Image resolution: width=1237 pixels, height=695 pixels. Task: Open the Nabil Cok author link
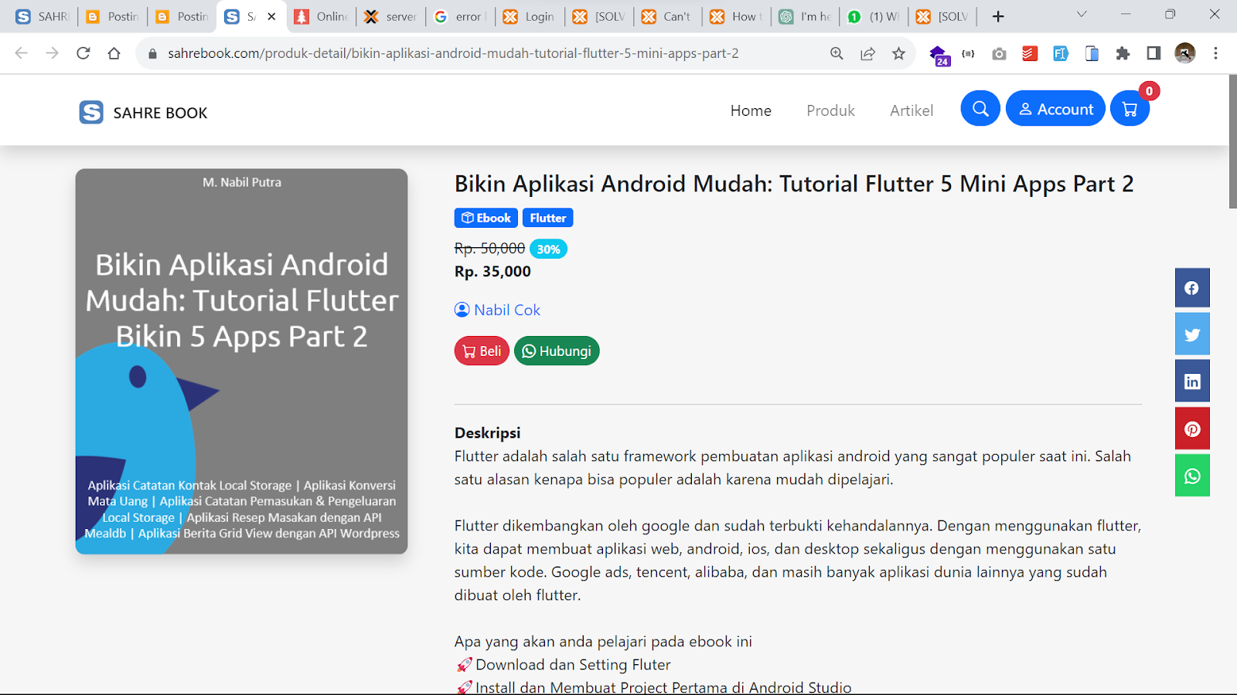point(498,310)
